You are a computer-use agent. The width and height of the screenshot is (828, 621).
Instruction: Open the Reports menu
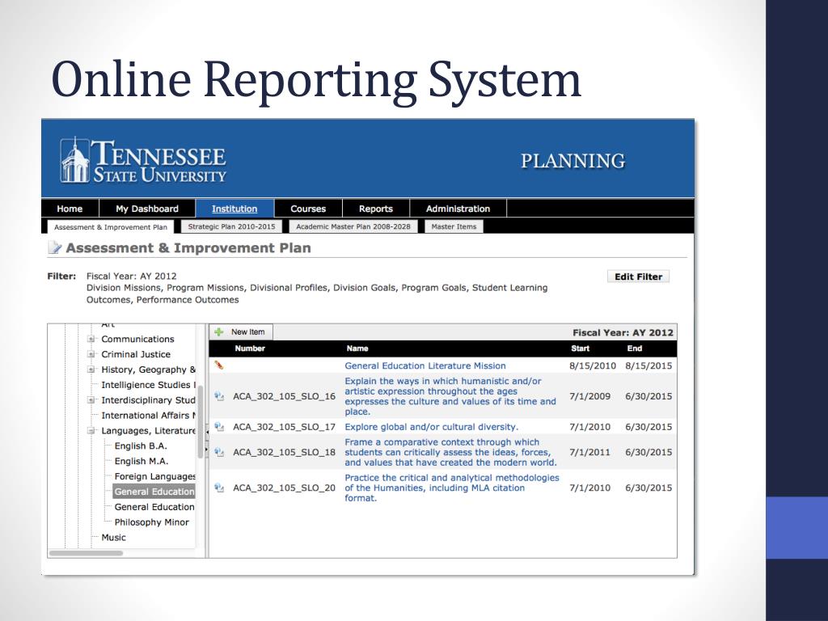pyautogui.click(x=376, y=209)
